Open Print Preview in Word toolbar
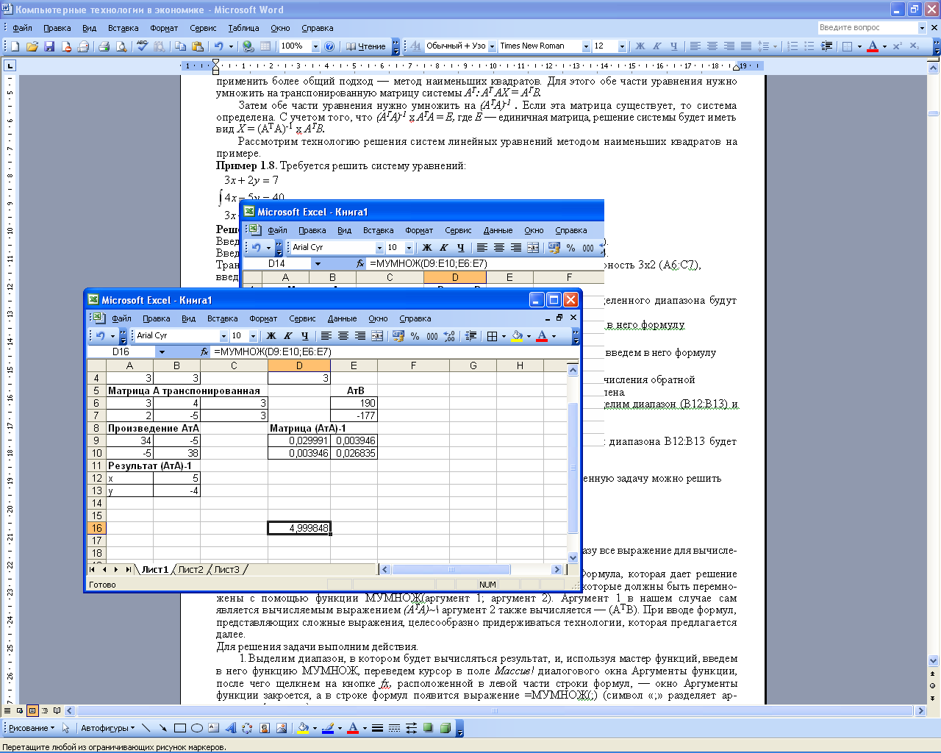The image size is (941, 753). (x=121, y=46)
